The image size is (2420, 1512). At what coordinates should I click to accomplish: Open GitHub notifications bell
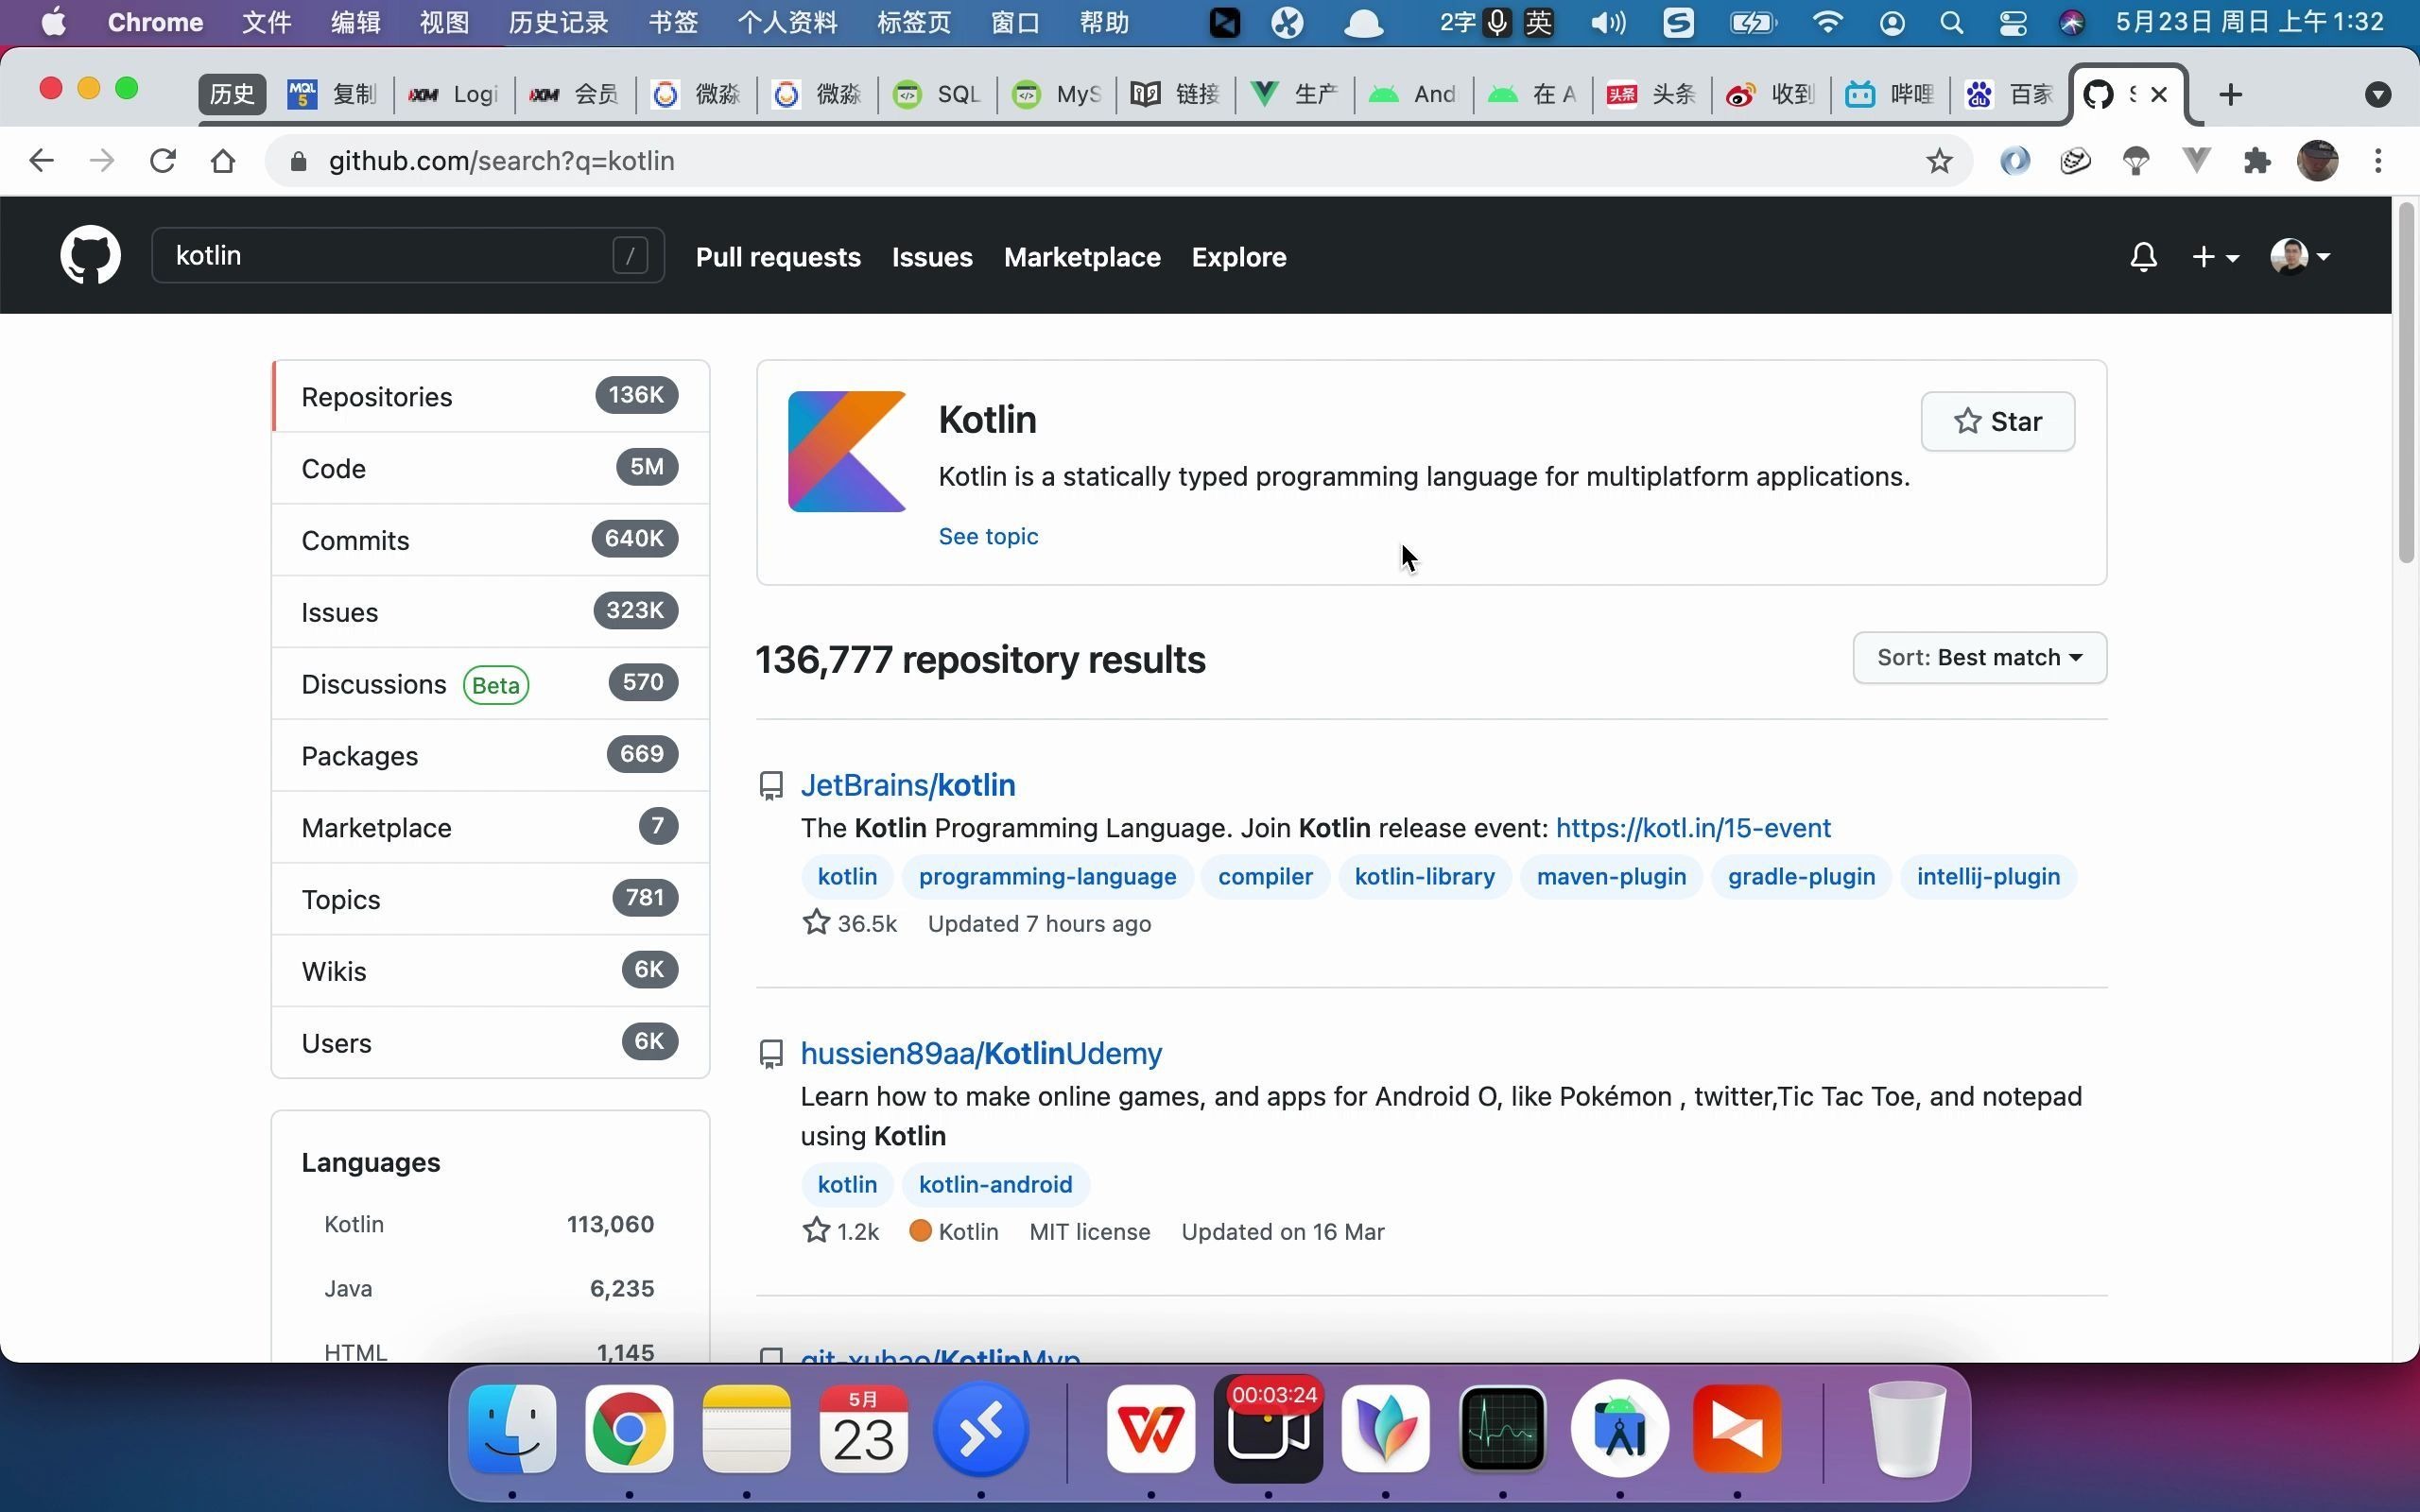[2143, 256]
